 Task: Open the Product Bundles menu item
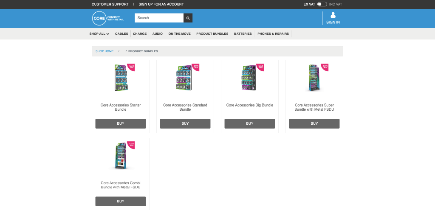(212, 34)
